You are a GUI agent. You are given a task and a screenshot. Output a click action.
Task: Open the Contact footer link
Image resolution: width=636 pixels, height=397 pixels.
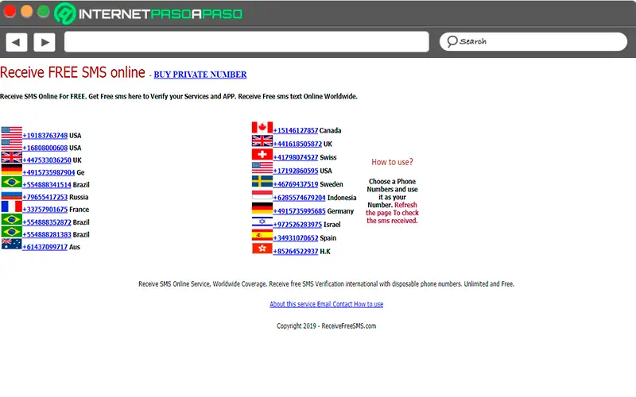343,304
